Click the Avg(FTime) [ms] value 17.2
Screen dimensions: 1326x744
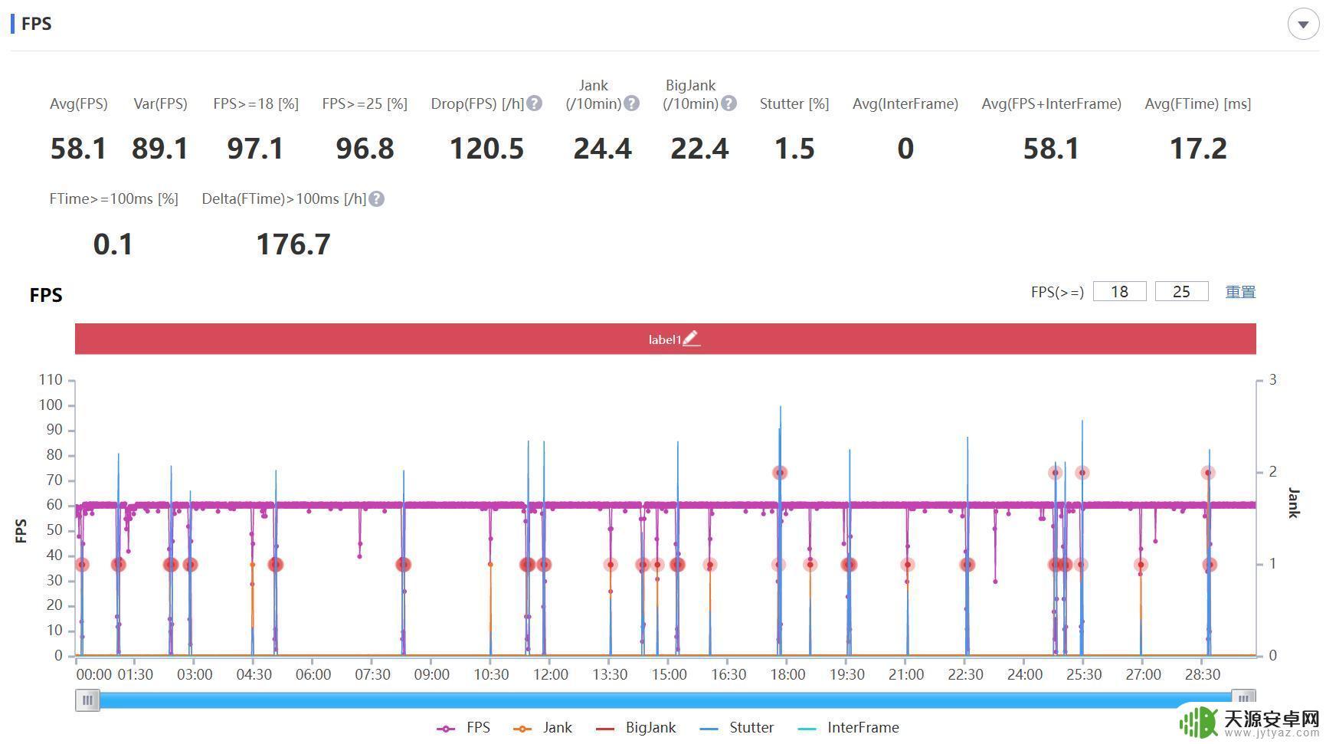coord(1198,149)
